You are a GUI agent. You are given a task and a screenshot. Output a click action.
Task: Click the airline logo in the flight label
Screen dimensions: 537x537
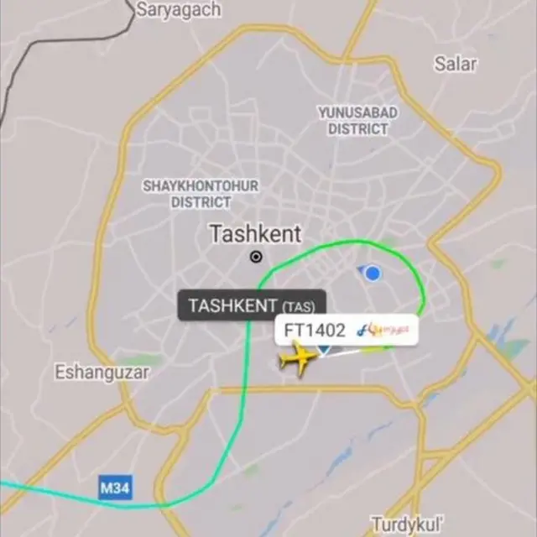pyautogui.click(x=383, y=330)
